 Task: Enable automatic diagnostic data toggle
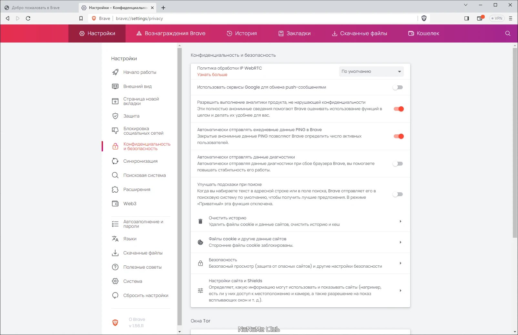[x=398, y=164]
